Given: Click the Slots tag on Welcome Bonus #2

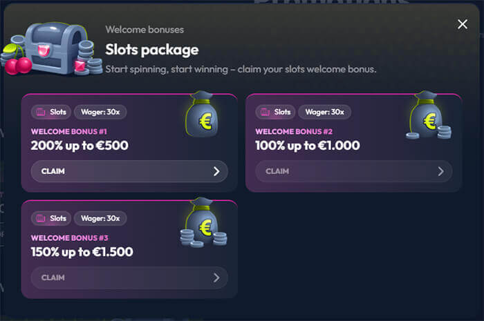Looking at the screenshot, I should [x=275, y=112].
